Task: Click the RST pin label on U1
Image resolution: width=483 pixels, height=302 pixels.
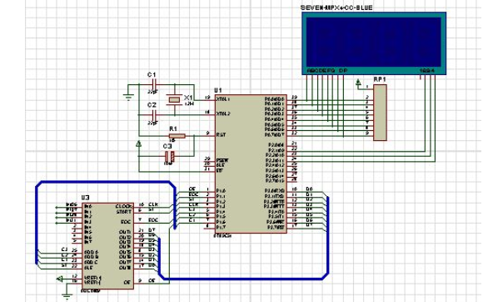Action: (221, 135)
